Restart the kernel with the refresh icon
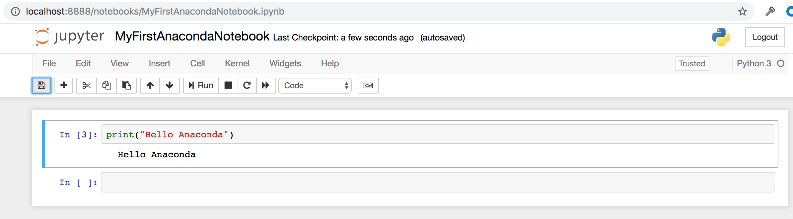This screenshot has height=219, width=793. pyautogui.click(x=247, y=85)
